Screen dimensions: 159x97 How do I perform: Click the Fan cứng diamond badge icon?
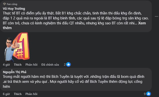(x=4, y=4)
